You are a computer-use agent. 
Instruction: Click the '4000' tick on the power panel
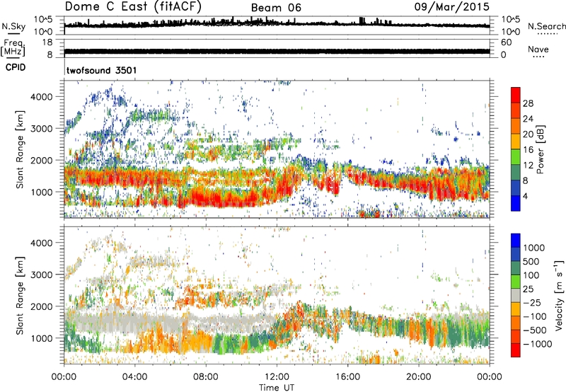(x=42, y=97)
